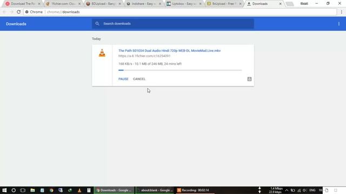Show the download in its folder

click(x=249, y=79)
